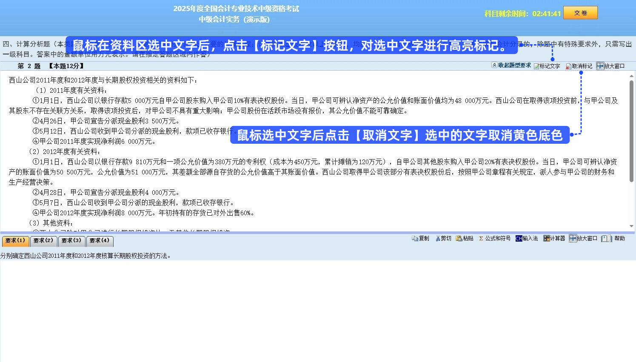Select the 要求(1) requirement button
The image size is (636, 362).
(x=15, y=241)
